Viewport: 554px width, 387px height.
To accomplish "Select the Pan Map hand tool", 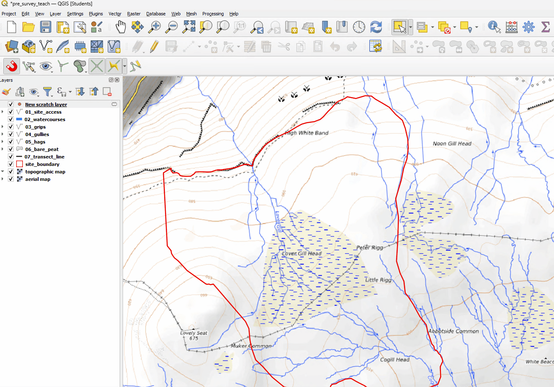I will click(x=121, y=27).
